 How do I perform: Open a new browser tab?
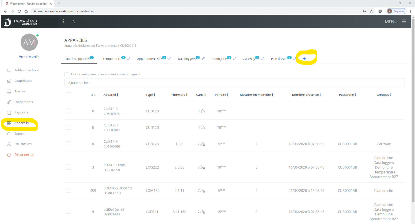tap(59, 4)
